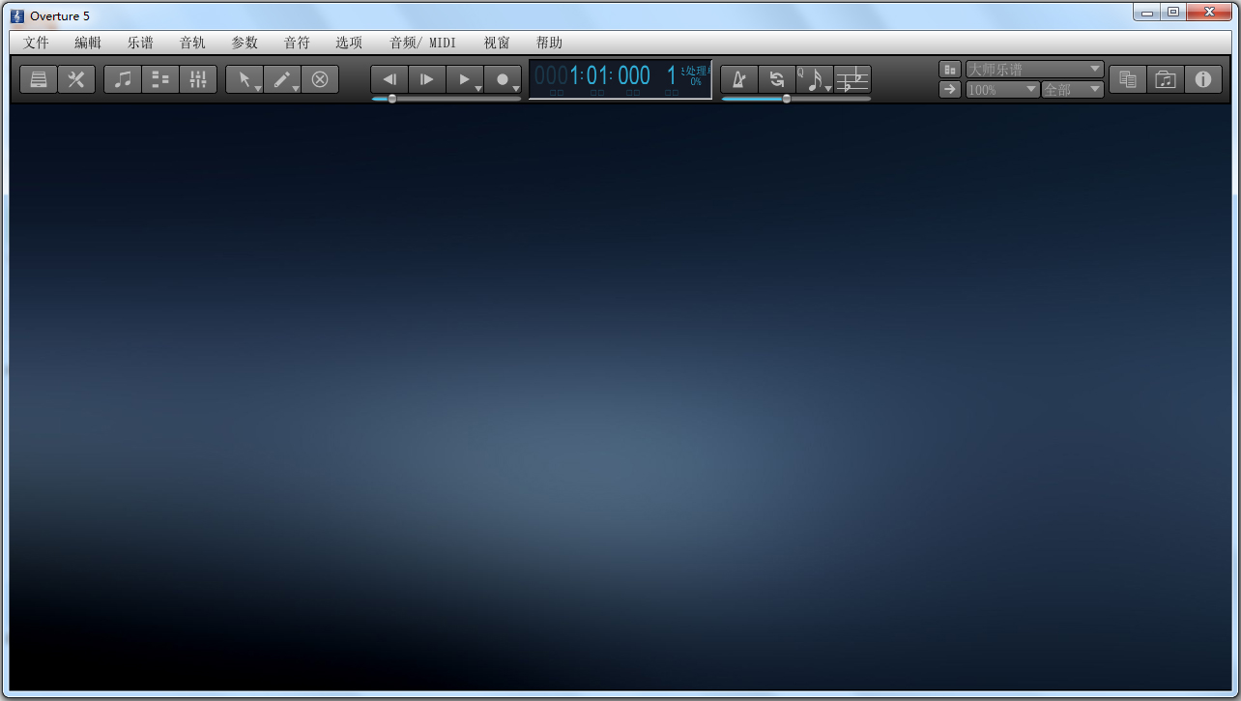Toggle the staff step-input notation button
Screen dimensions: 1241x701
coord(852,80)
